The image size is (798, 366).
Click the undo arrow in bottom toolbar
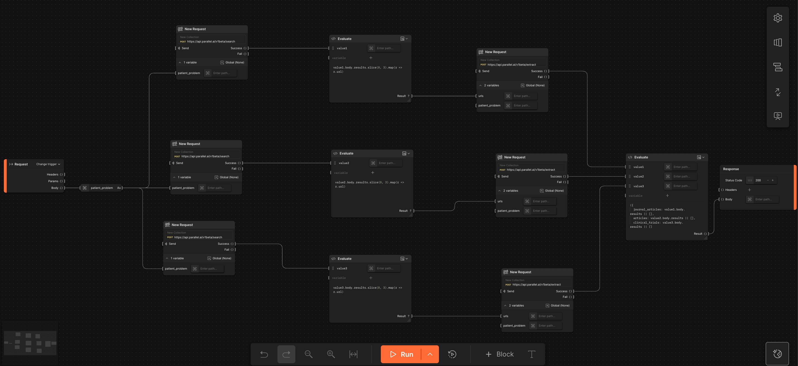[264, 354]
